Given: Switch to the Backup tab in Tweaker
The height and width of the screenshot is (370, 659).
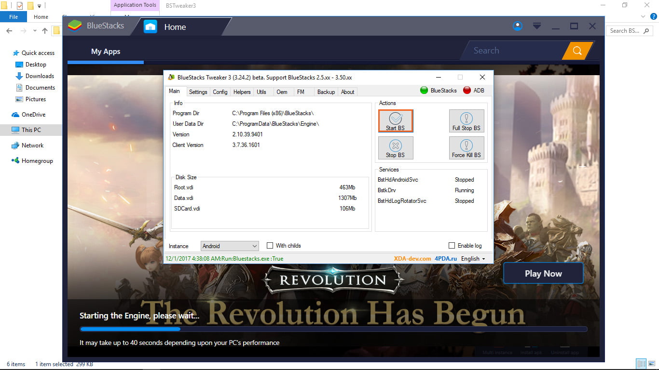Looking at the screenshot, I should (326, 92).
